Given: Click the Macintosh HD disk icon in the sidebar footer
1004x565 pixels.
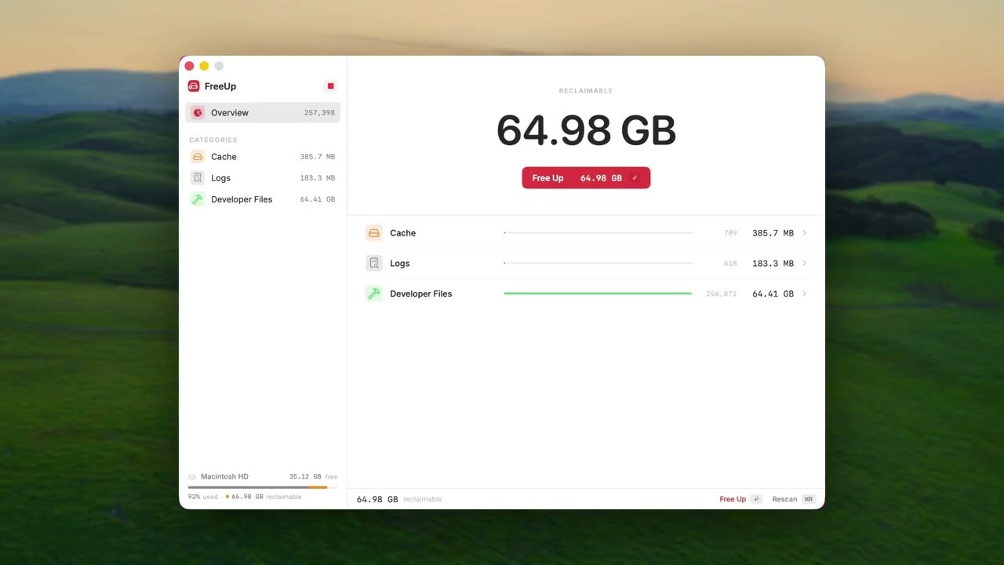Looking at the screenshot, I should pos(192,476).
